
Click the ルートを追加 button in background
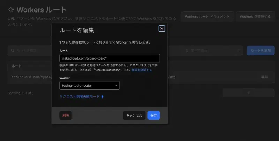(261, 50)
